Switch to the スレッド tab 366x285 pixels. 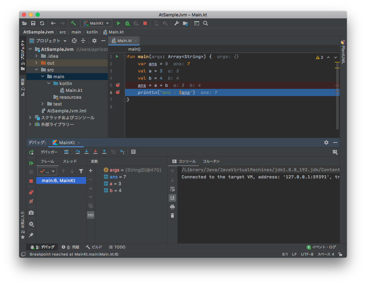pyautogui.click(x=70, y=161)
